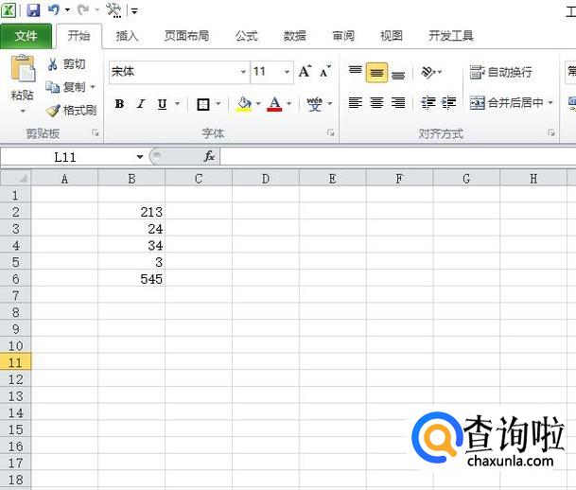Viewport: 576px width, 490px height.
Task: Select row 11 header
Action: click(x=15, y=362)
